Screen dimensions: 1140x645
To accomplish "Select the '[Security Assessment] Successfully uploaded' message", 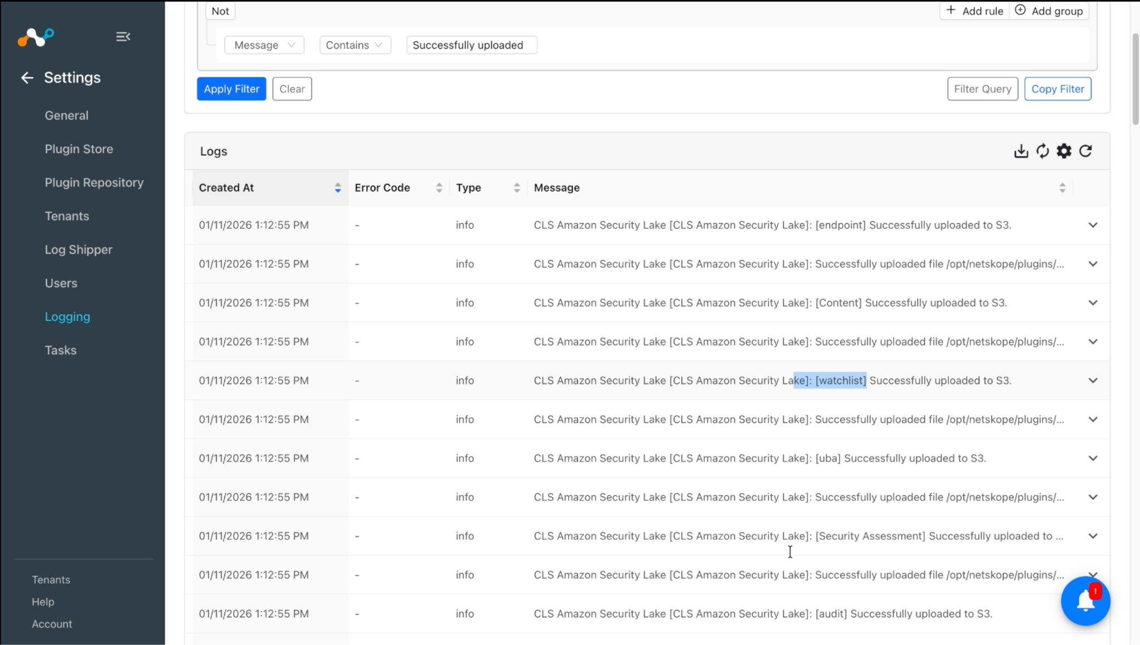I will tap(799, 536).
